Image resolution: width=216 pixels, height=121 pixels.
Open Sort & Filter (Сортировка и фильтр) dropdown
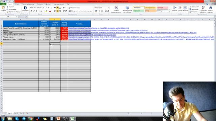pyautogui.click(x=203, y=9)
